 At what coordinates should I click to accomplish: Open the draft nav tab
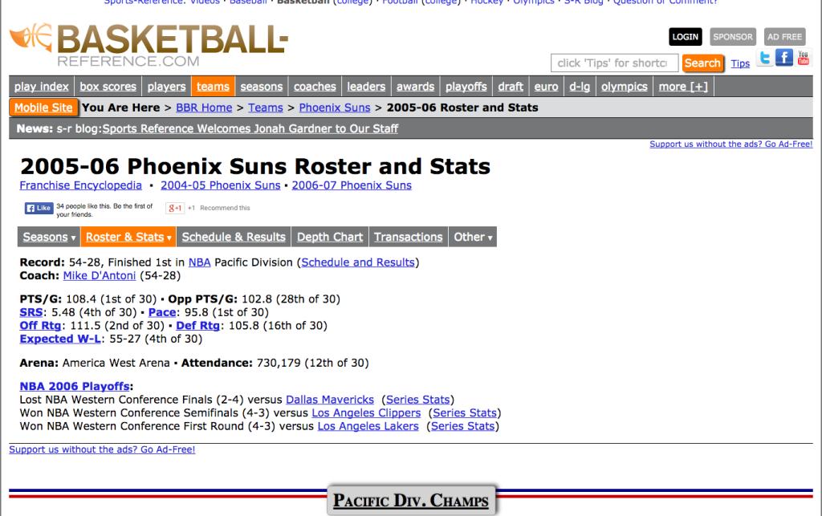click(511, 87)
